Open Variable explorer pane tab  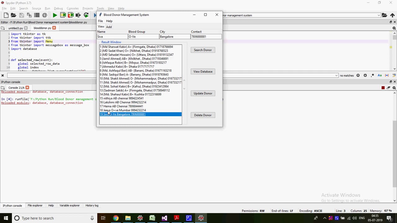(x=69, y=205)
